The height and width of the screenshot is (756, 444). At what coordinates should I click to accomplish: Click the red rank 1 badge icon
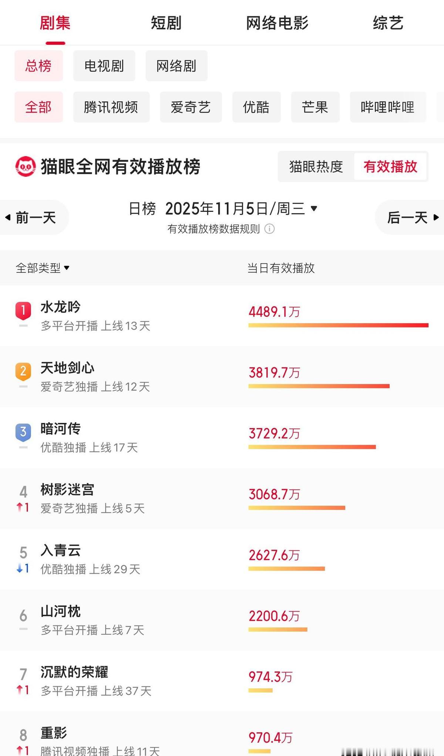coord(23,310)
